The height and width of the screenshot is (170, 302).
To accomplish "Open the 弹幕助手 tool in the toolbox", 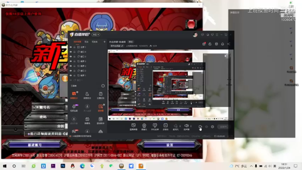I will point(74,95).
